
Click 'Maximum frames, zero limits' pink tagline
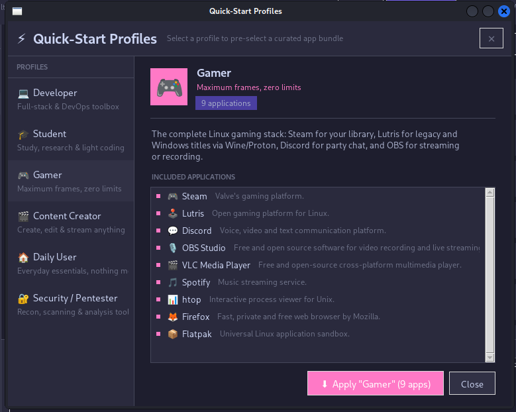249,87
